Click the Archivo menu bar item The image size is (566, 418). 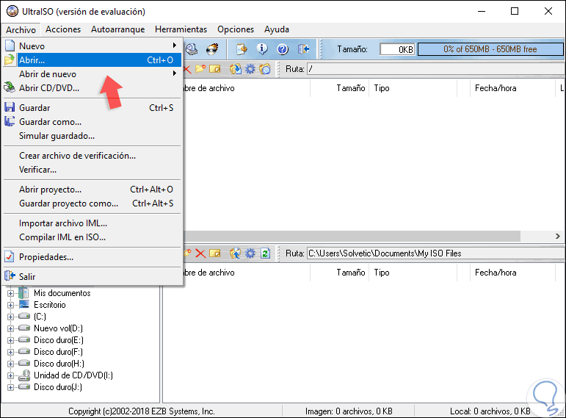[21, 29]
